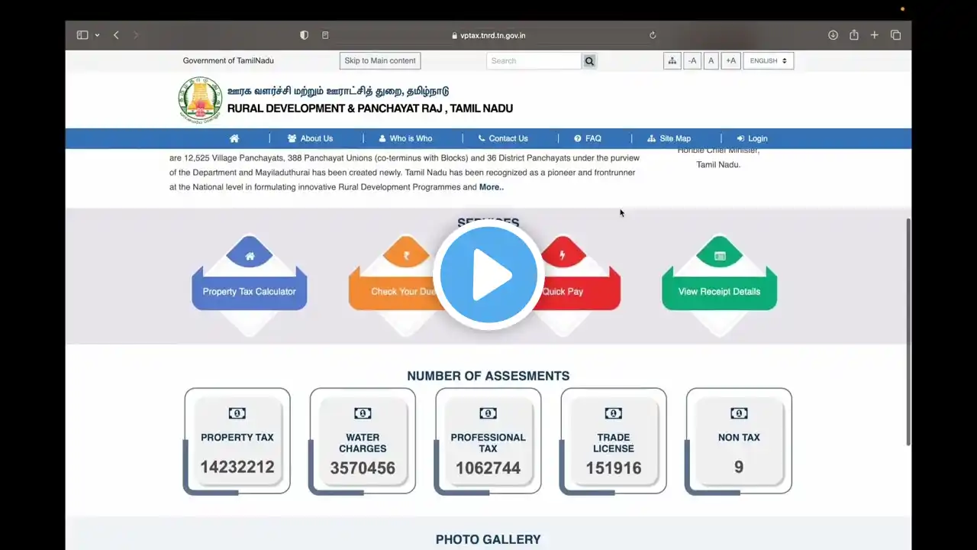Open Safari downloads icon

[833, 35]
